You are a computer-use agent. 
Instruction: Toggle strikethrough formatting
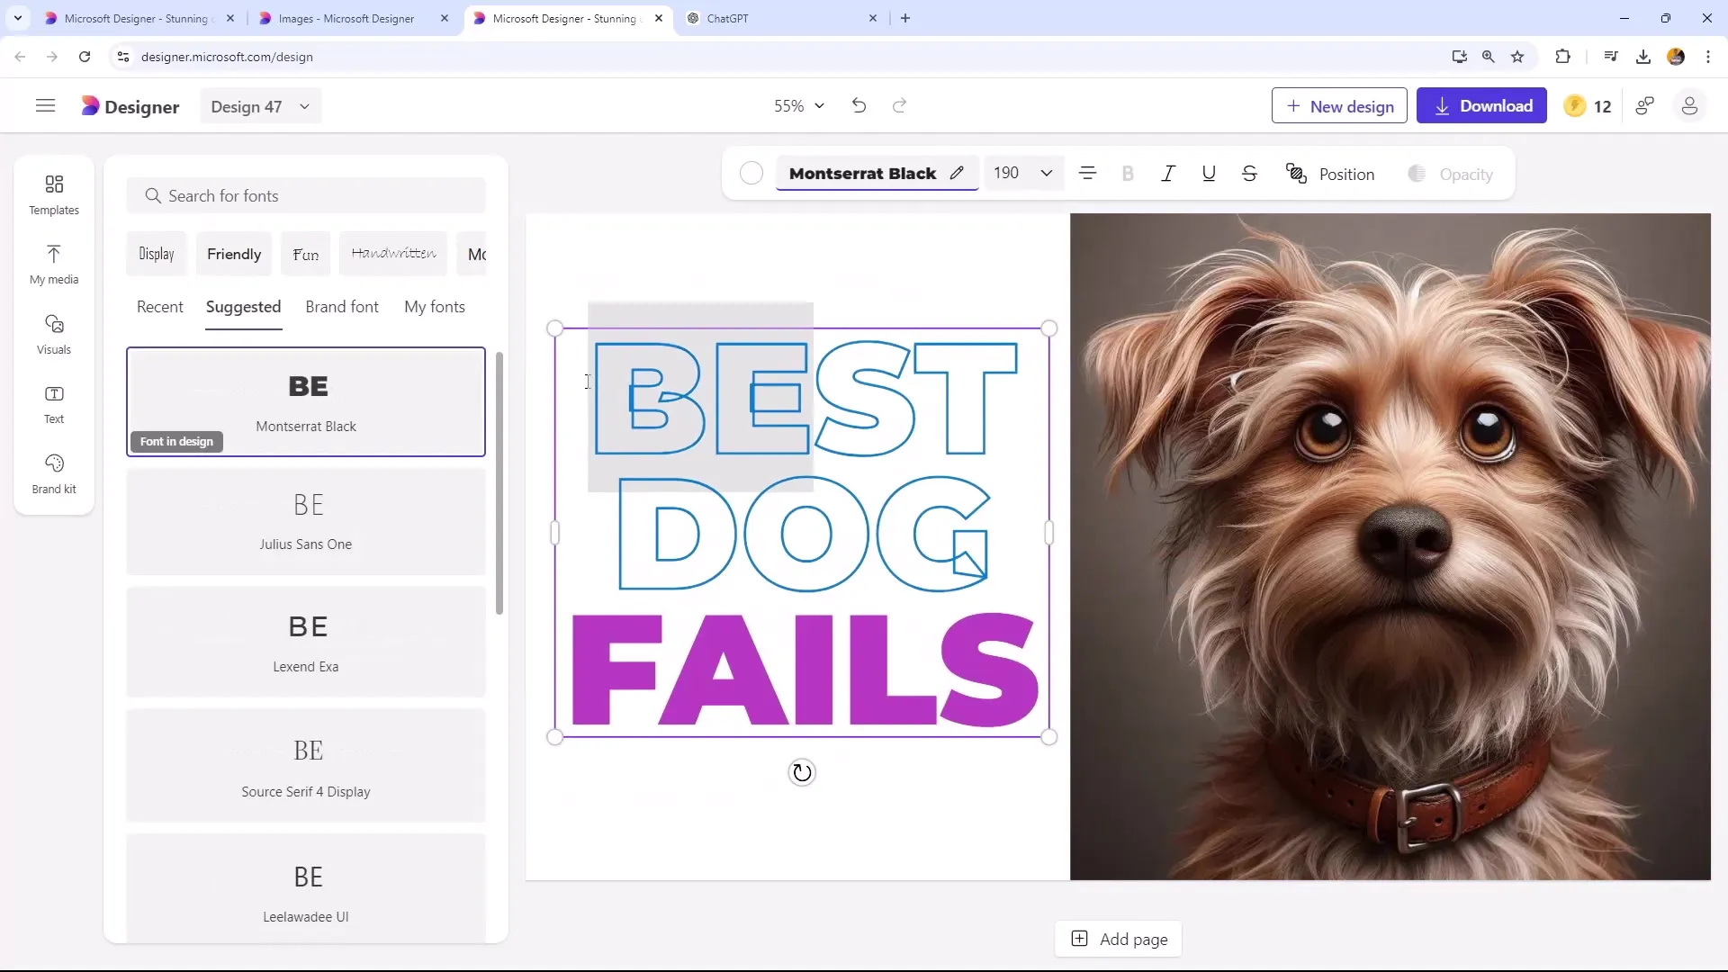(1249, 174)
